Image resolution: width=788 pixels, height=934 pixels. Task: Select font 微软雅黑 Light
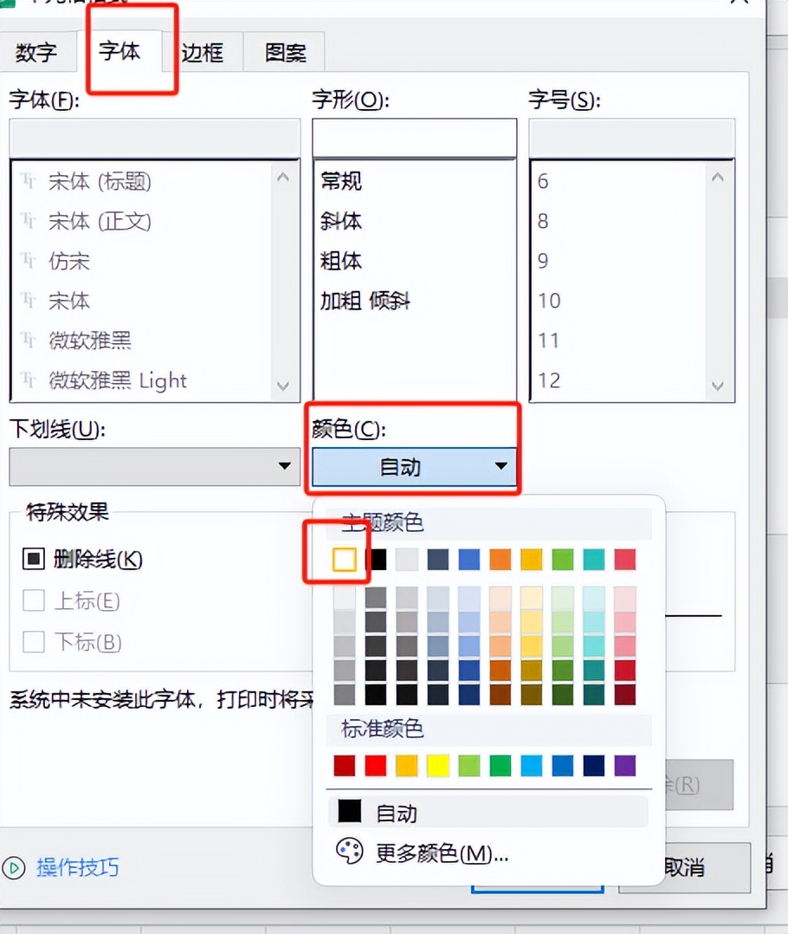(x=118, y=380)
